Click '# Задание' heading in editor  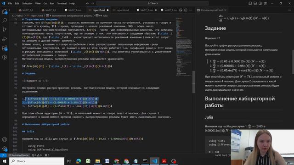pos(28,73)
